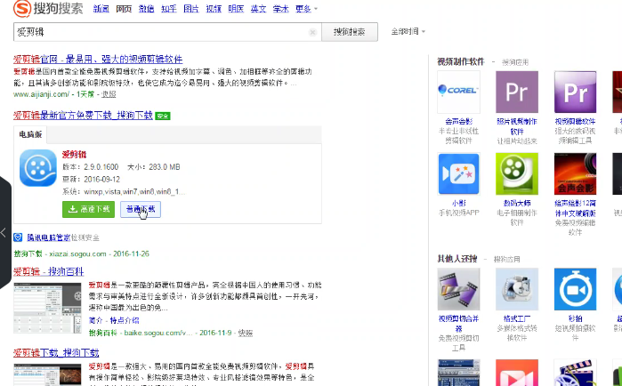Switch to the 知乎 tab
The image size is (622, 386).
coord(168,9)
